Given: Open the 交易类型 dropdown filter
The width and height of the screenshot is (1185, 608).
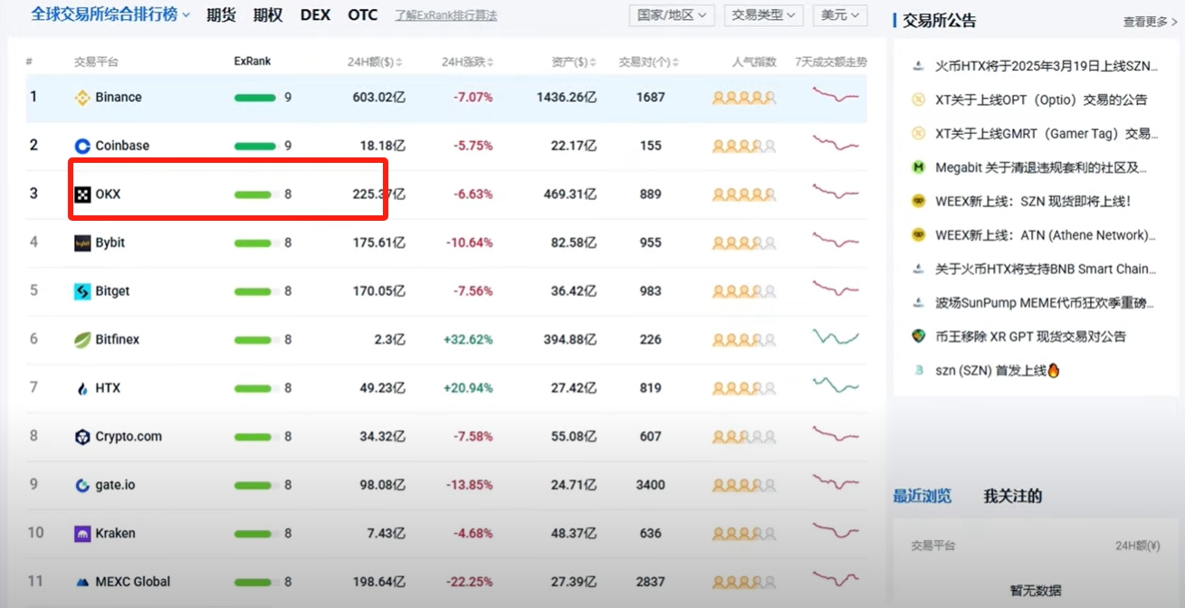Looking at the screenshot, I should [x=764, y=15].
